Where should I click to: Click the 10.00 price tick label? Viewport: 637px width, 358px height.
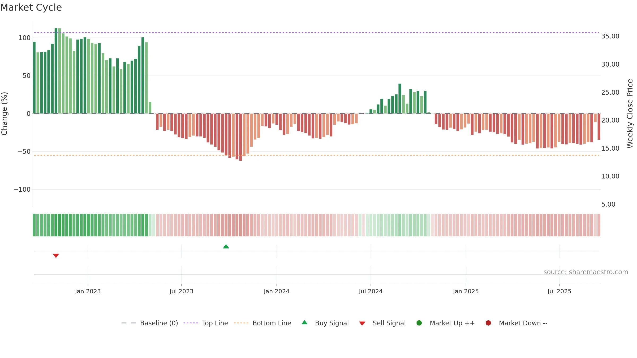coord(610,176)
